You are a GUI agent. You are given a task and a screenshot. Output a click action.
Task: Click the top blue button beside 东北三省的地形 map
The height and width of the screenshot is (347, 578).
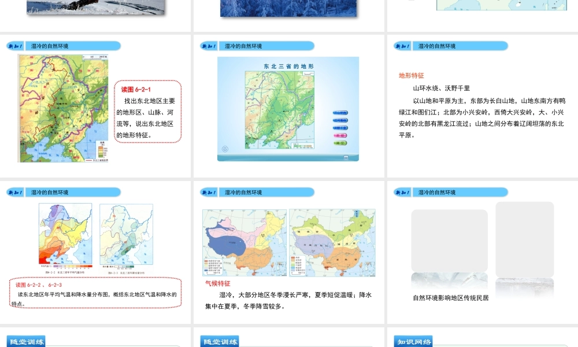point(340,113)
